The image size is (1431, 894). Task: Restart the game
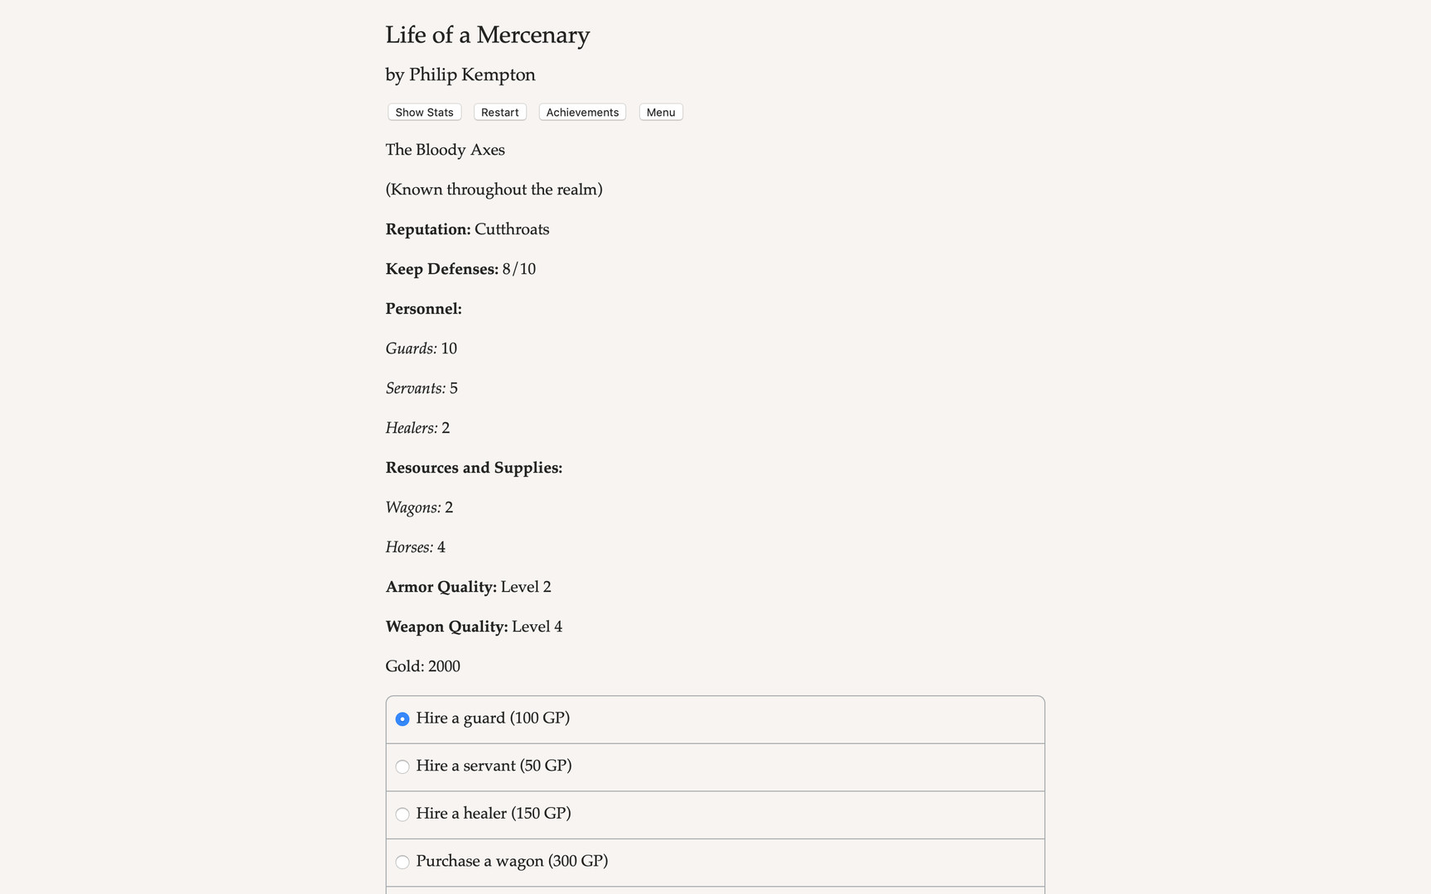[x=499, y=112]
